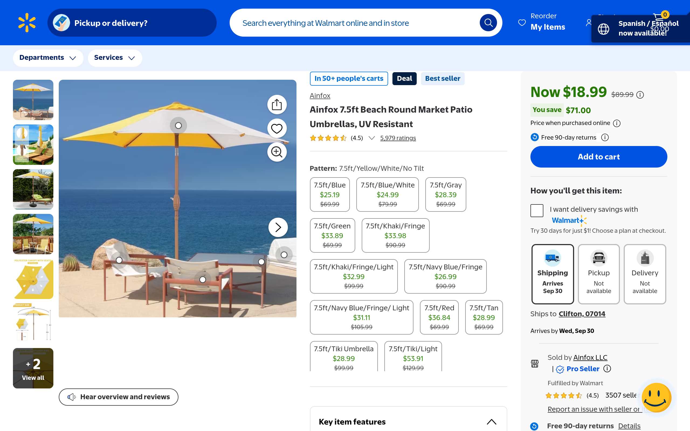The width and height of the screenshot is (690, 431).
Task: Click the Walmart spark logo
Action: click(x=27, y=23)
